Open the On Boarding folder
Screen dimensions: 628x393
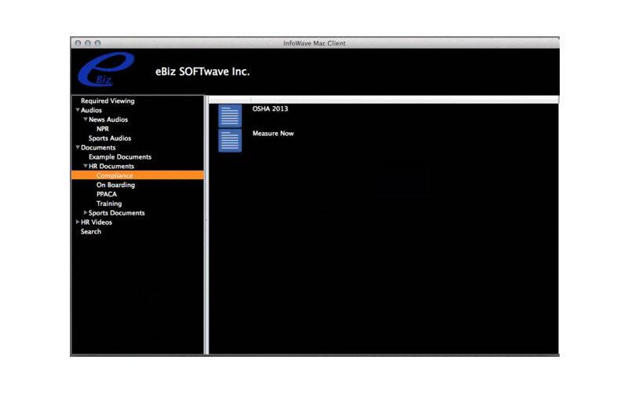(x=115, y=185)
